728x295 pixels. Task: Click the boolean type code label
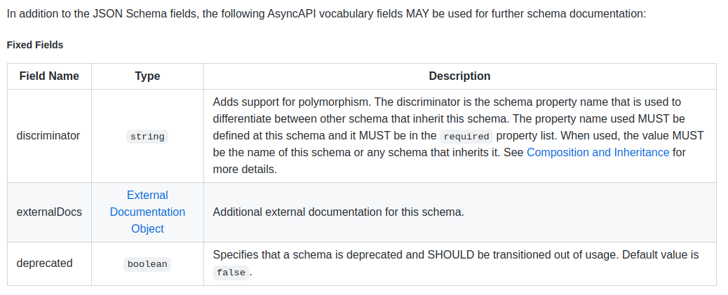(x=147, y=264)
